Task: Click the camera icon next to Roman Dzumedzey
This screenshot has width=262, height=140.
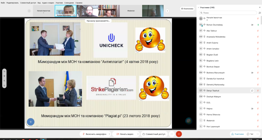Action: coord(252,25)
